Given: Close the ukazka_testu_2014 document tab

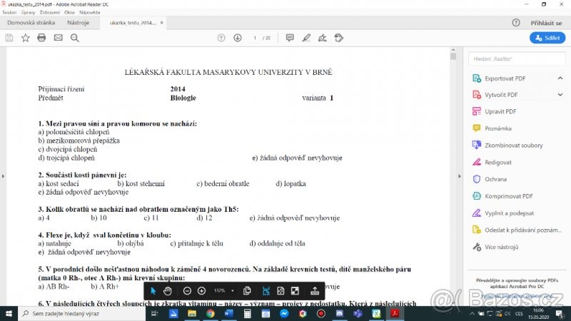Looking at the screenshot, I should pyautogui.click(x=162, y=23).
